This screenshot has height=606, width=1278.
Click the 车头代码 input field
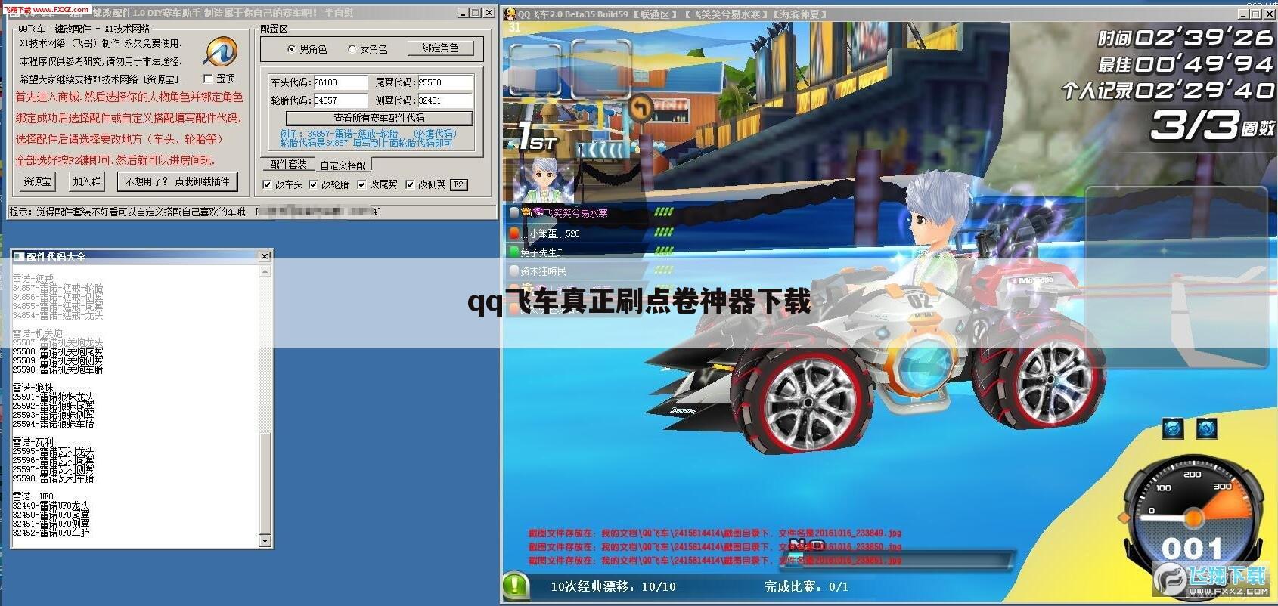(x=340, y=82)
